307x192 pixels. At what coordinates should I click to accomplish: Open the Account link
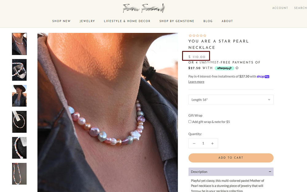[x=280, y=8]
